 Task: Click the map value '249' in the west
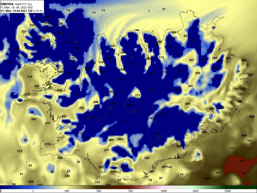pos(60,90)
